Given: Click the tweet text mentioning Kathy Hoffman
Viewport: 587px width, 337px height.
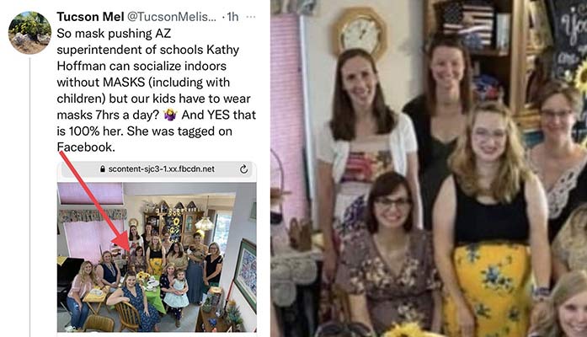Looking at the screenshot, I should coord(157,90).
